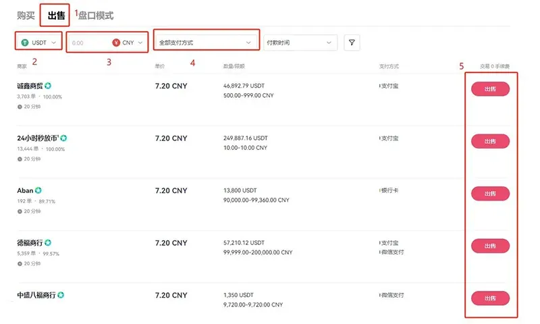Open the 付款时间 dropdown

pyautogui.click(x=300, y=43)
